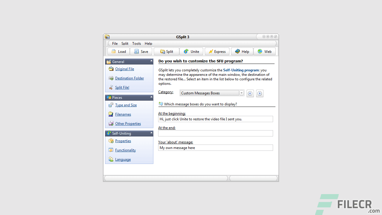Click the Load toolbar button
Viewport: 382px width, 215px height.
[x=119, y=51]
